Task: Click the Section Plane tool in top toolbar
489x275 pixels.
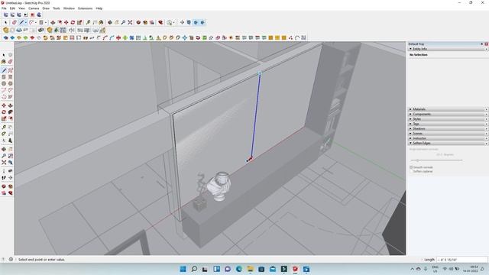Action: click(182, 22)
